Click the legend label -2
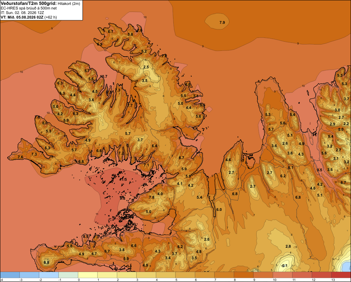Image resolution: width=351 pixels, height=282 pixels. point(40,280)
